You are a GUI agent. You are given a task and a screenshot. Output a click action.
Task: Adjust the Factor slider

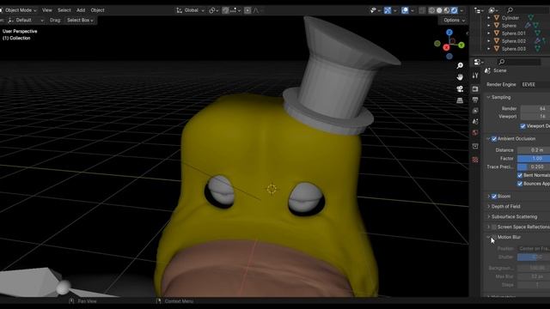point(534,158)
